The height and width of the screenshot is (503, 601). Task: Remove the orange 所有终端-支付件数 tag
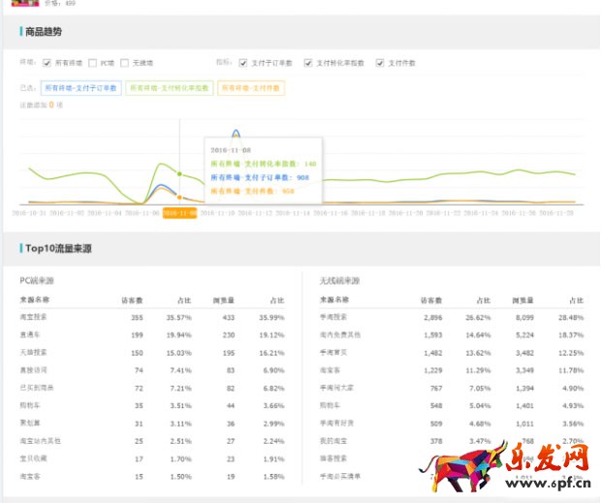point(250,88)
